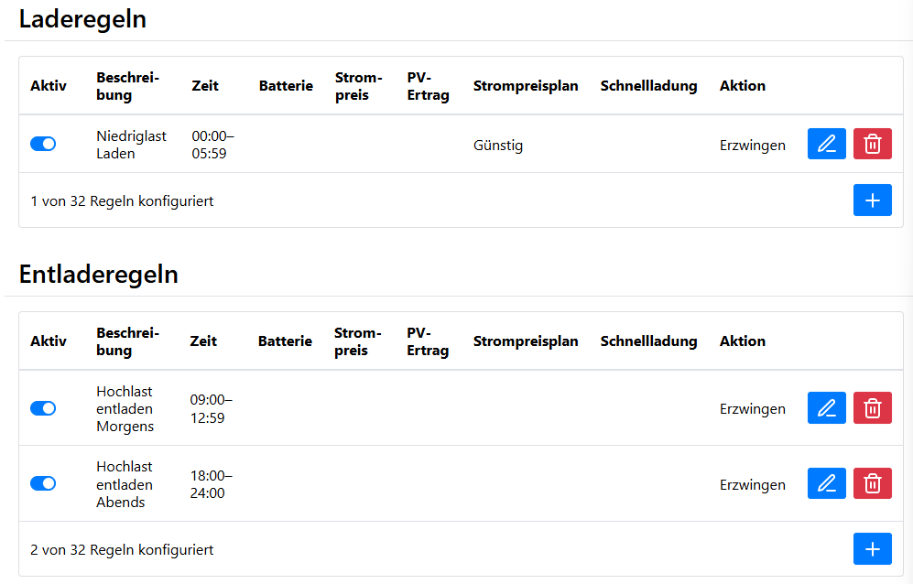Viewport: 913px width, 584px height.
Task: Click Strompreisplan header in Laderegeln table
Action: [526, 86]
